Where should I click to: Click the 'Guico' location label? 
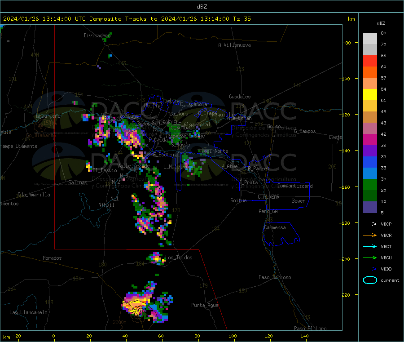pos(274,126)
